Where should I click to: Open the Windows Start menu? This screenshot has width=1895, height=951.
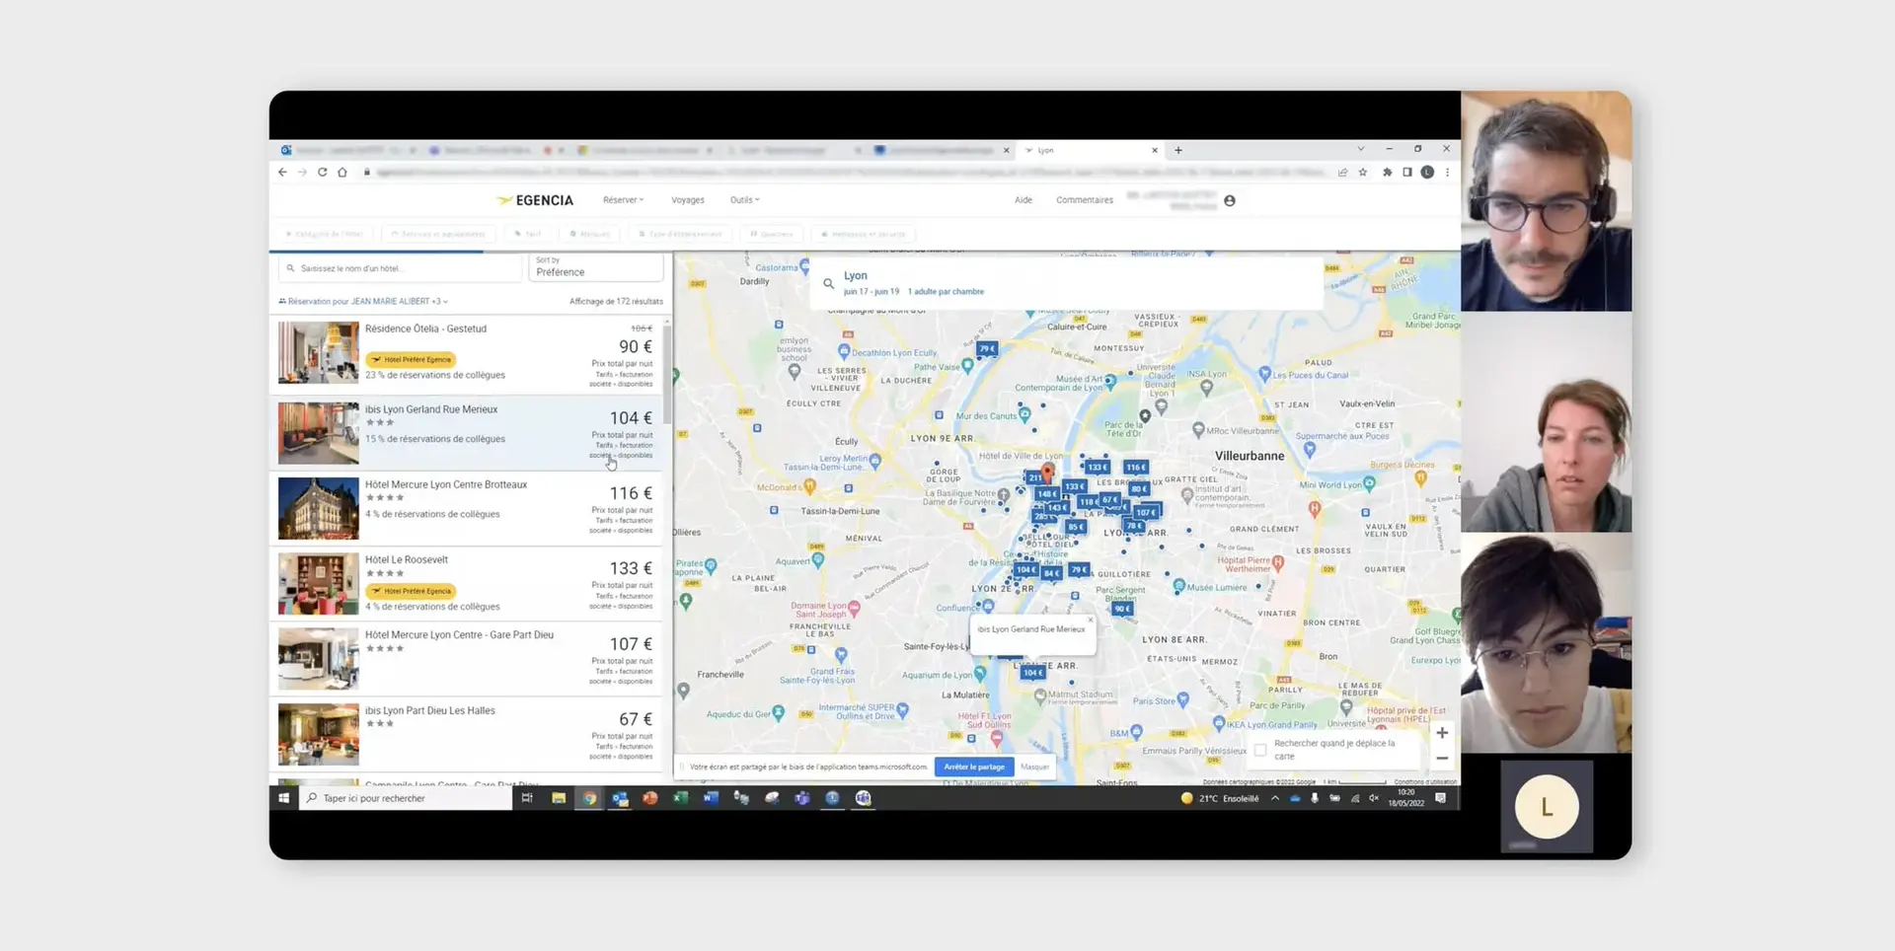[x=284, y=798]
